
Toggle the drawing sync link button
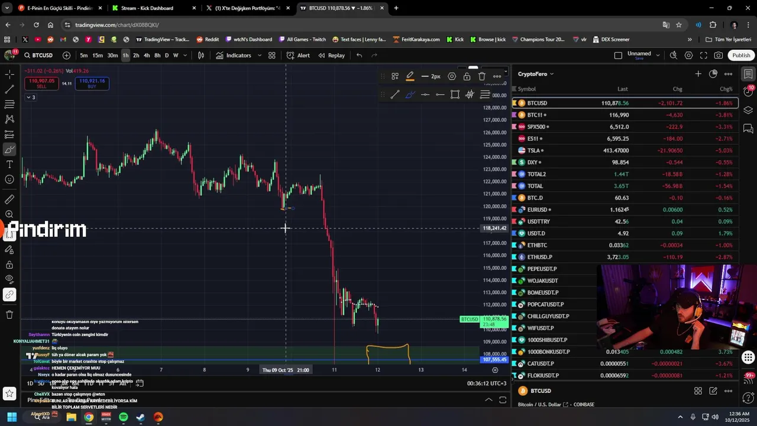click(9, 294)
